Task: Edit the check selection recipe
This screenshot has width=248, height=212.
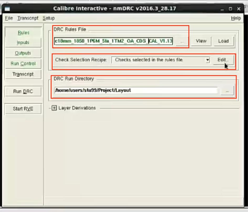Action: coord(223,60)
